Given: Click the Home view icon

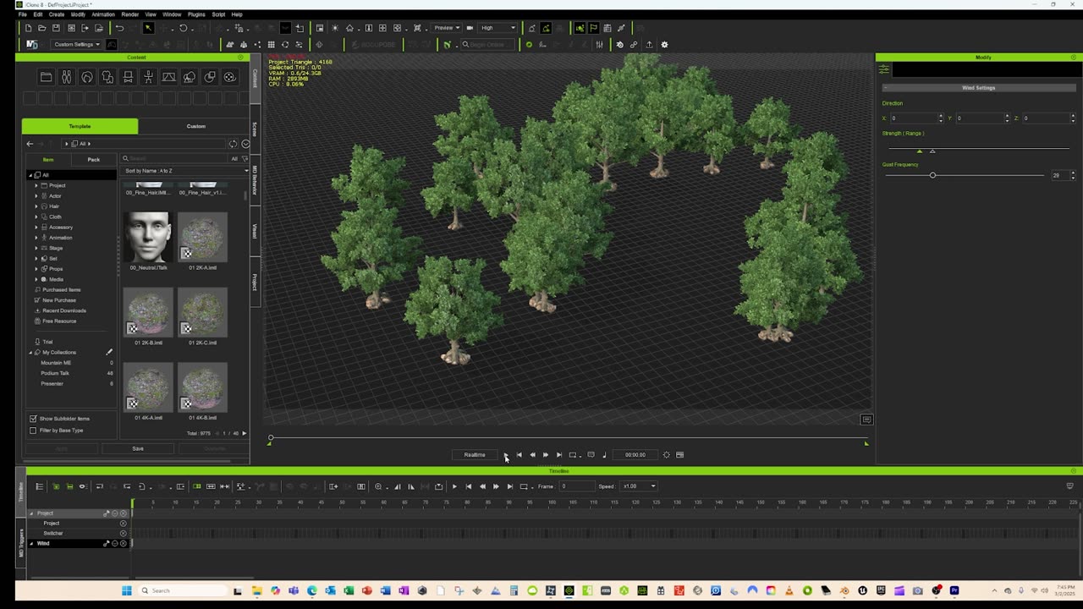Looking at the screenshot, I should click(349, 28).
